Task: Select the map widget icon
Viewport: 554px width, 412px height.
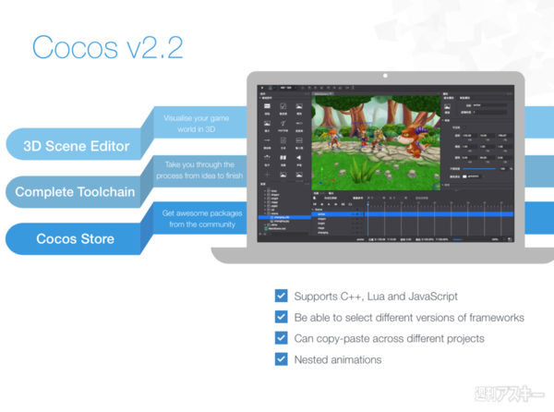Action: [283, 157]
